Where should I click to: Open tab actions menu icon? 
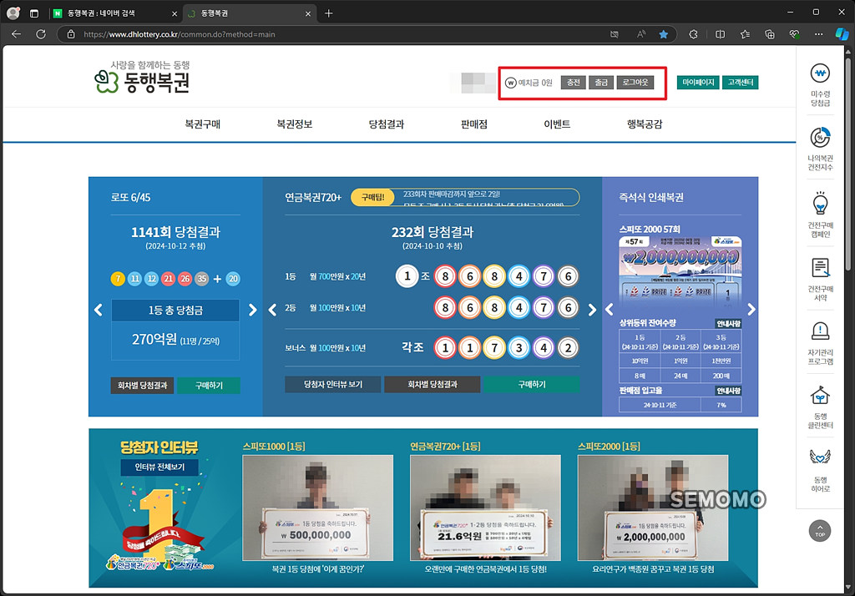tap(33, 13)
